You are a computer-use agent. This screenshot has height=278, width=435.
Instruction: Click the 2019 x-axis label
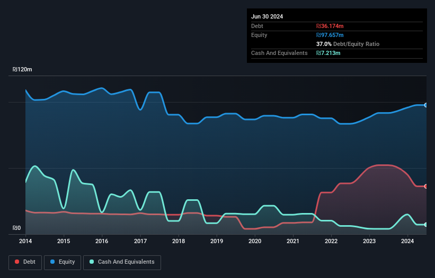point(217,241)
